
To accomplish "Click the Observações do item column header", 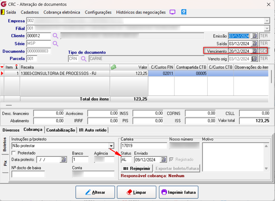I will (251, 67).
